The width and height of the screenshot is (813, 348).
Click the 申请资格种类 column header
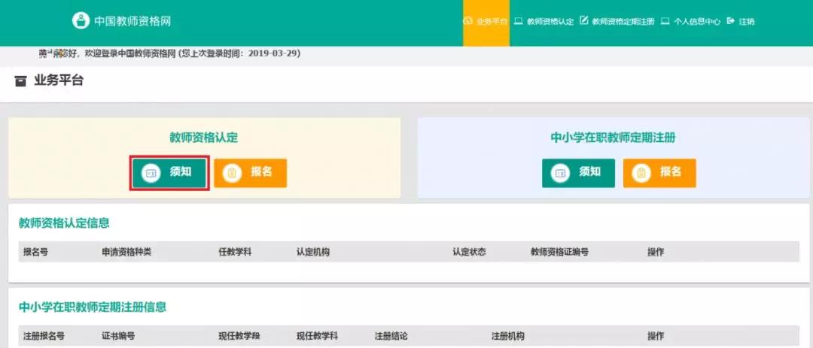click(126, 253)
